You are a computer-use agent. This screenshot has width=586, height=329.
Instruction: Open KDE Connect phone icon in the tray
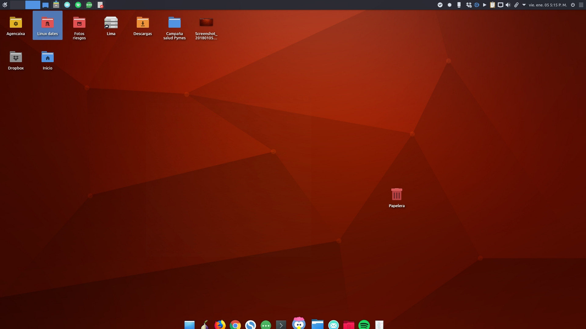click(x=459, y=5)
